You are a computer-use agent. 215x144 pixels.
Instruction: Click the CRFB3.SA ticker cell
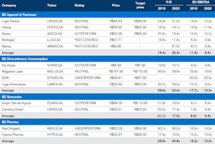(55, 109)
